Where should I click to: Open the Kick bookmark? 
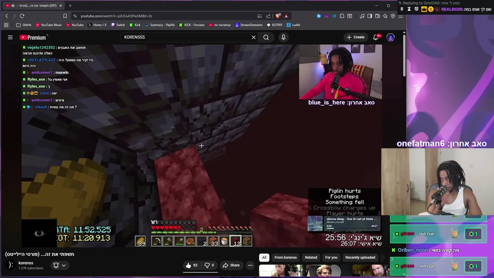coord(135,25)
